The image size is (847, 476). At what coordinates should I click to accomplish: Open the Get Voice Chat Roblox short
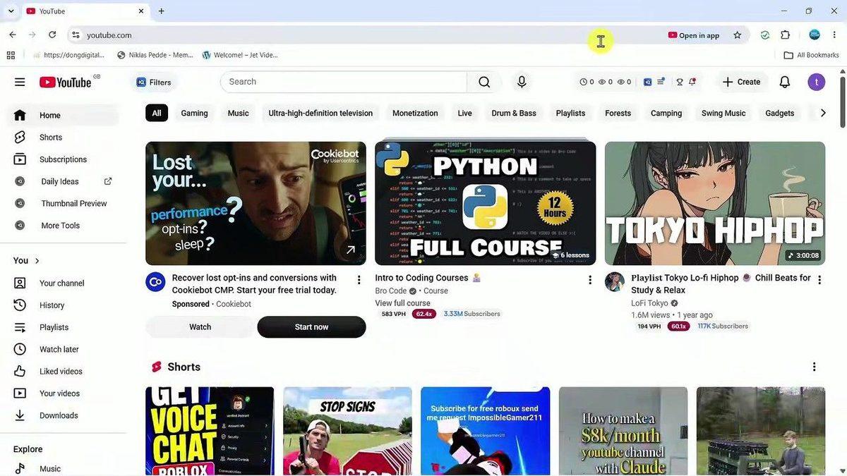pos(210,431)
